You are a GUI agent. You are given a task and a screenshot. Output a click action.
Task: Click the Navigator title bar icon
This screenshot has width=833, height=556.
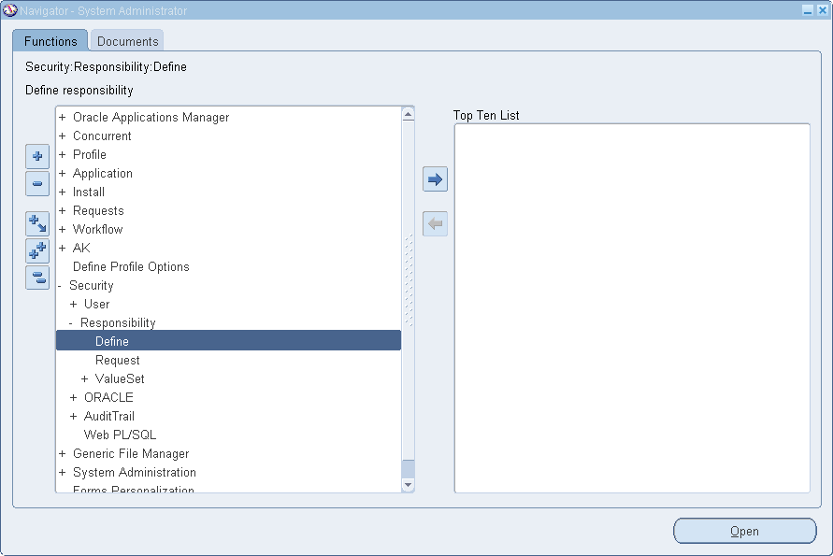tap(9, 8)
